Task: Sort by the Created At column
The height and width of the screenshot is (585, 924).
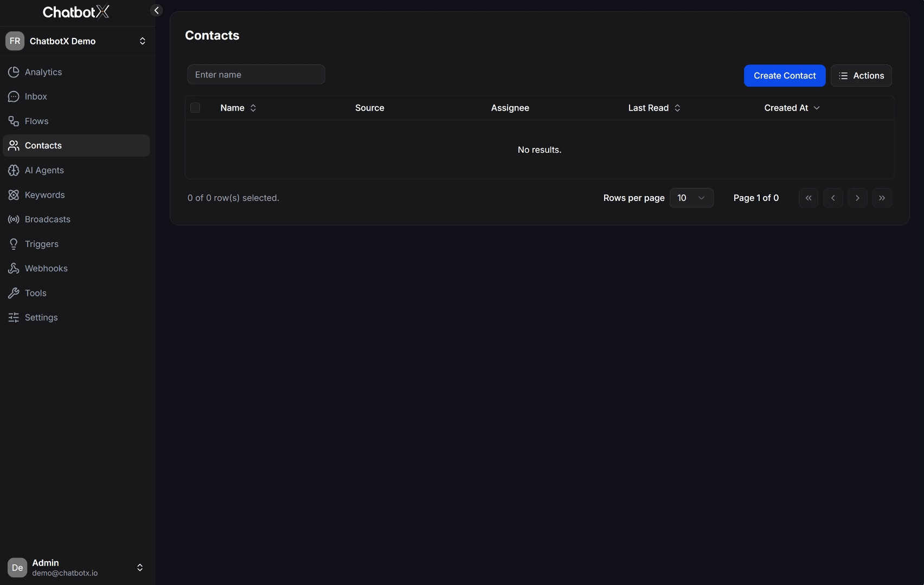Action: 792,107
